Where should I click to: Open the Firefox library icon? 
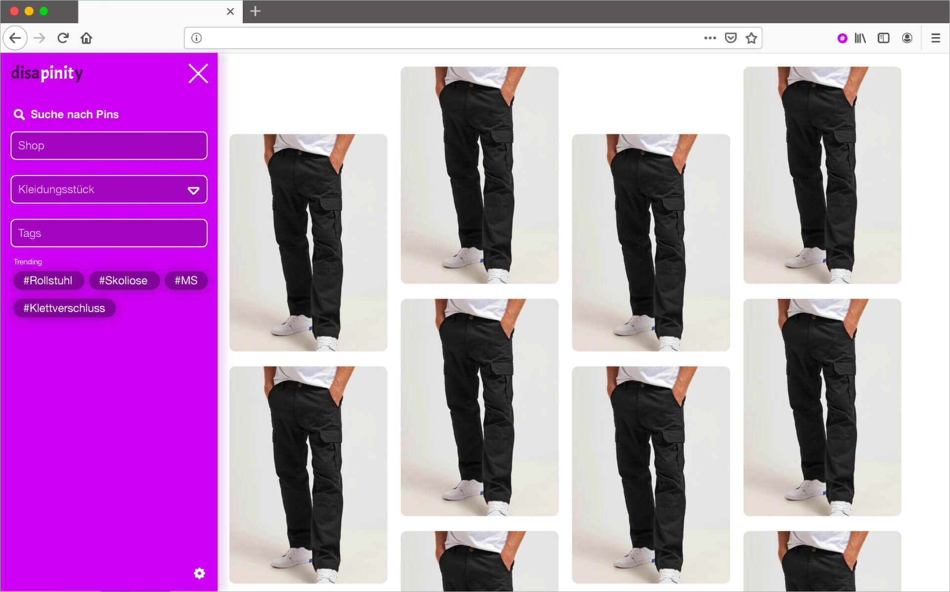[x=860, y=38]
